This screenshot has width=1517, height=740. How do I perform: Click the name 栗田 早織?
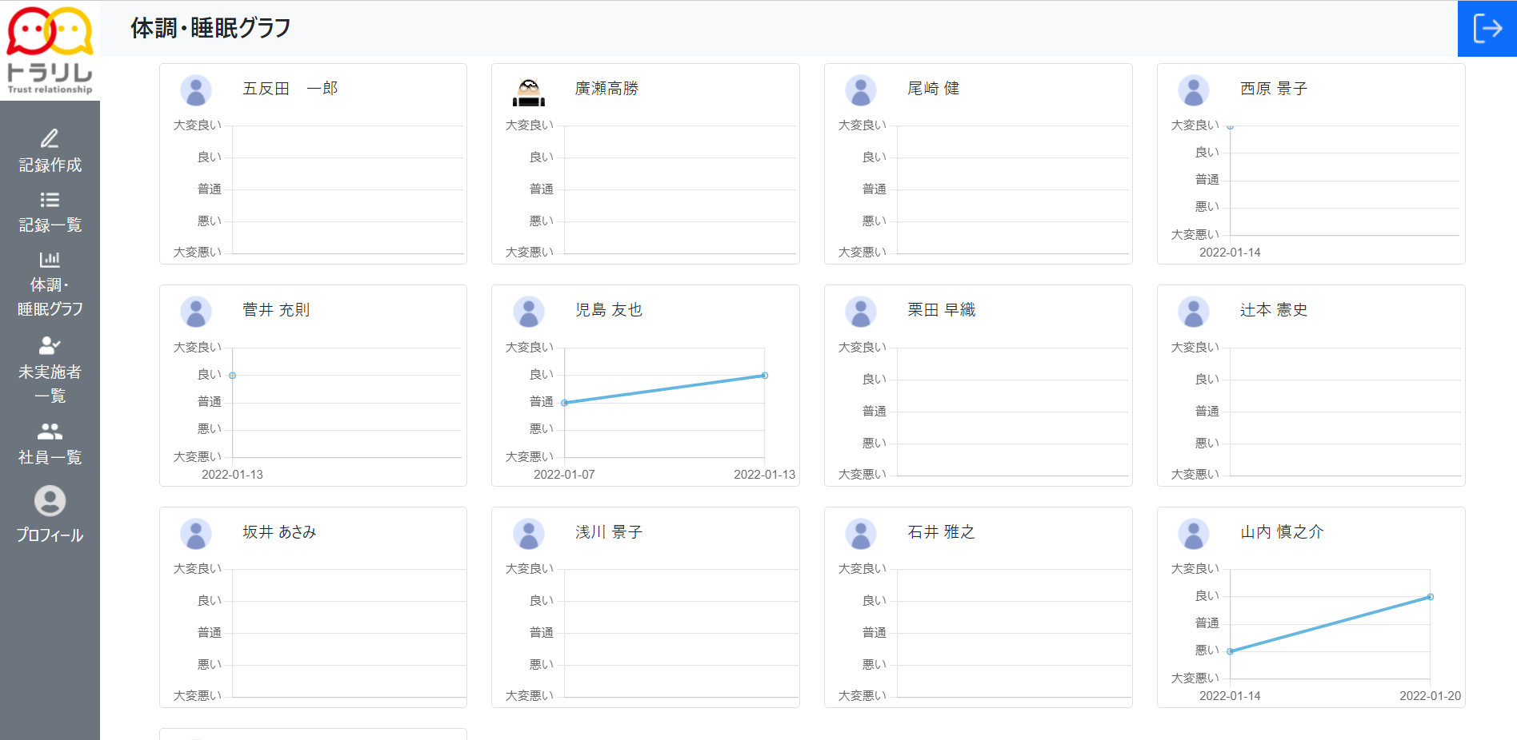[x=942, y=309]
